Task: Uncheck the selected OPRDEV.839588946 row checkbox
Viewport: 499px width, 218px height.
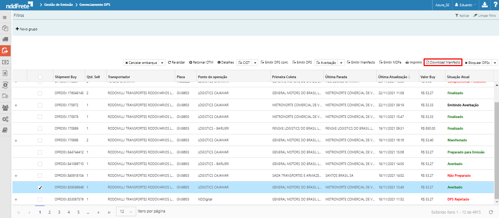Action: [40, 187]
